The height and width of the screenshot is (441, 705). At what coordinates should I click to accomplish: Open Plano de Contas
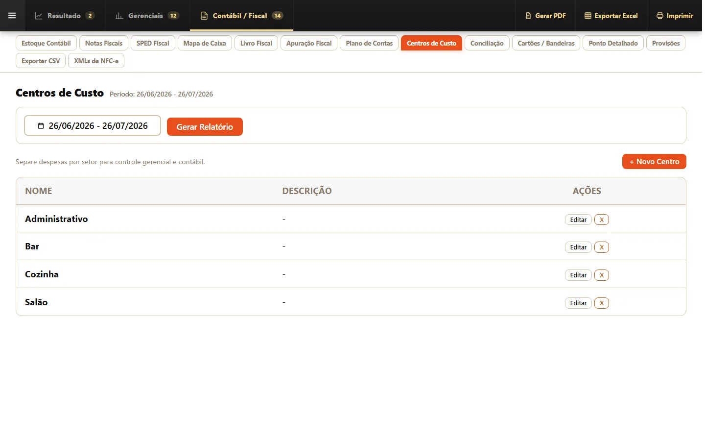[369, 43]
